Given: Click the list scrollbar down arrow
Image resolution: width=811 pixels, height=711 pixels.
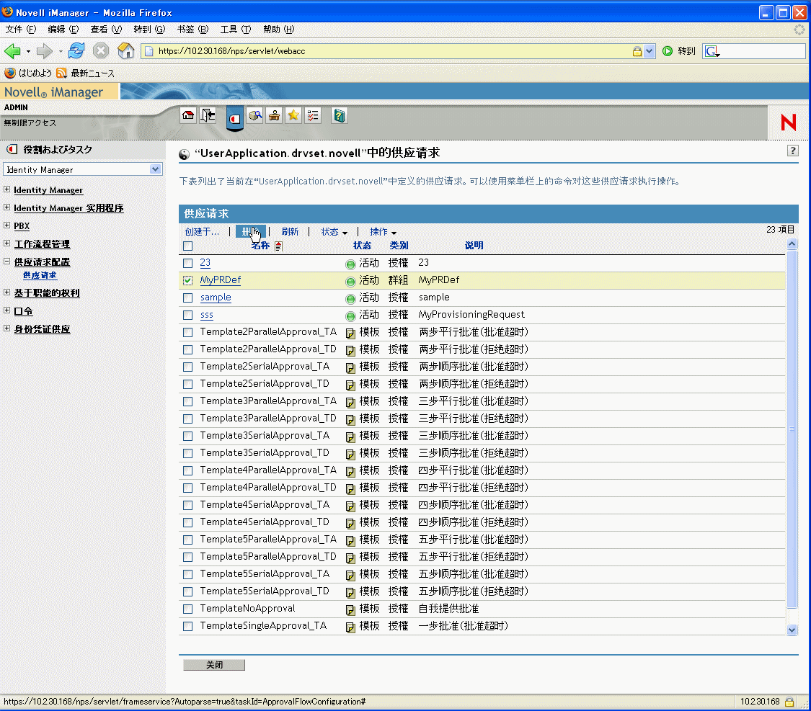Looking at the screenshot, I should (x=792, y=630).
